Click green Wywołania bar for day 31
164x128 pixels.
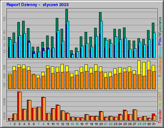tap(153, 28)
